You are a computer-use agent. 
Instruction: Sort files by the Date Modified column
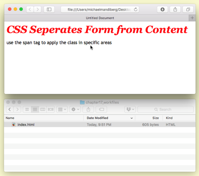point(109,118)
